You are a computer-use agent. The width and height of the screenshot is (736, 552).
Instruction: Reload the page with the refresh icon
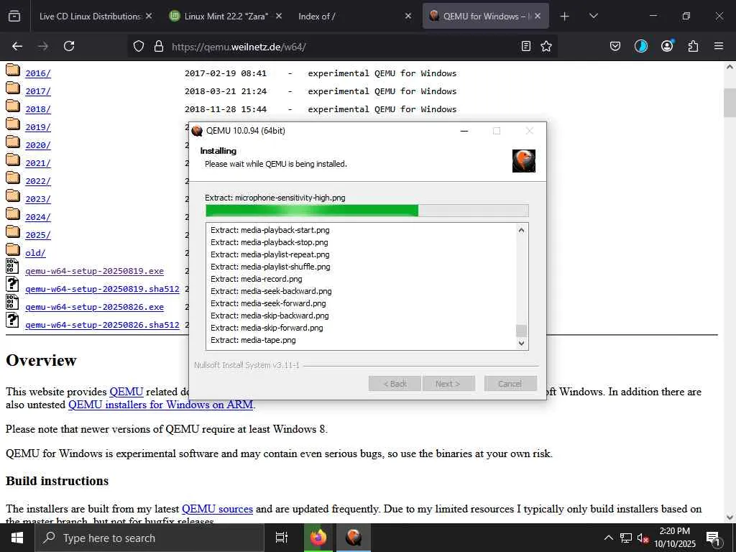tap(69, 46)
